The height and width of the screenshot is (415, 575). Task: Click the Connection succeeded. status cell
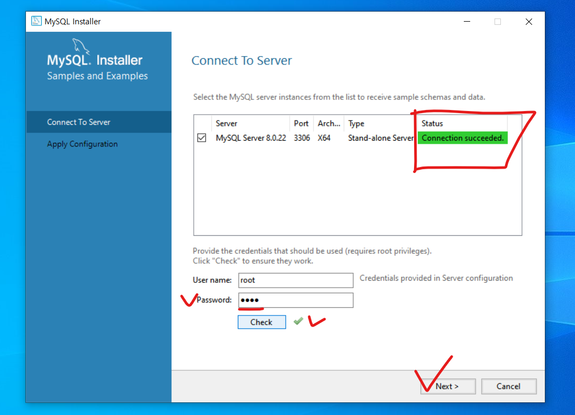463,138
